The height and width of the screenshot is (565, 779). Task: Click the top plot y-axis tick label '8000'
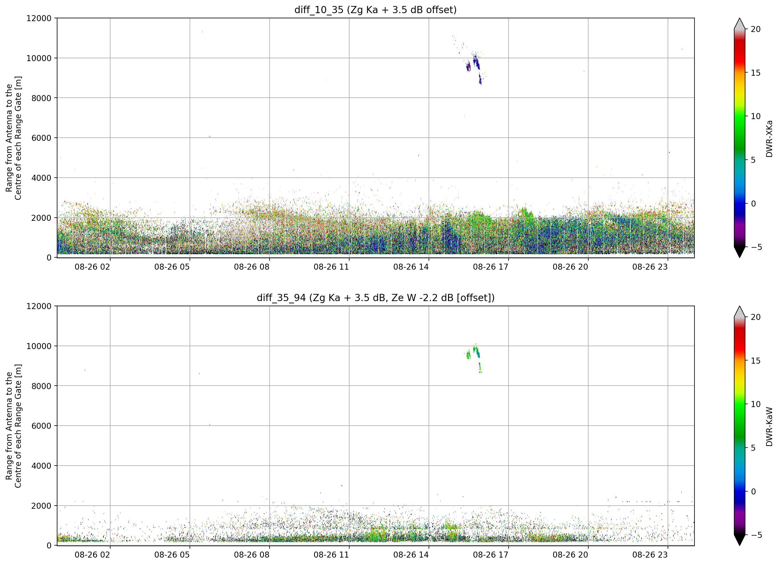pyautogui.click(x=41, y=98)
